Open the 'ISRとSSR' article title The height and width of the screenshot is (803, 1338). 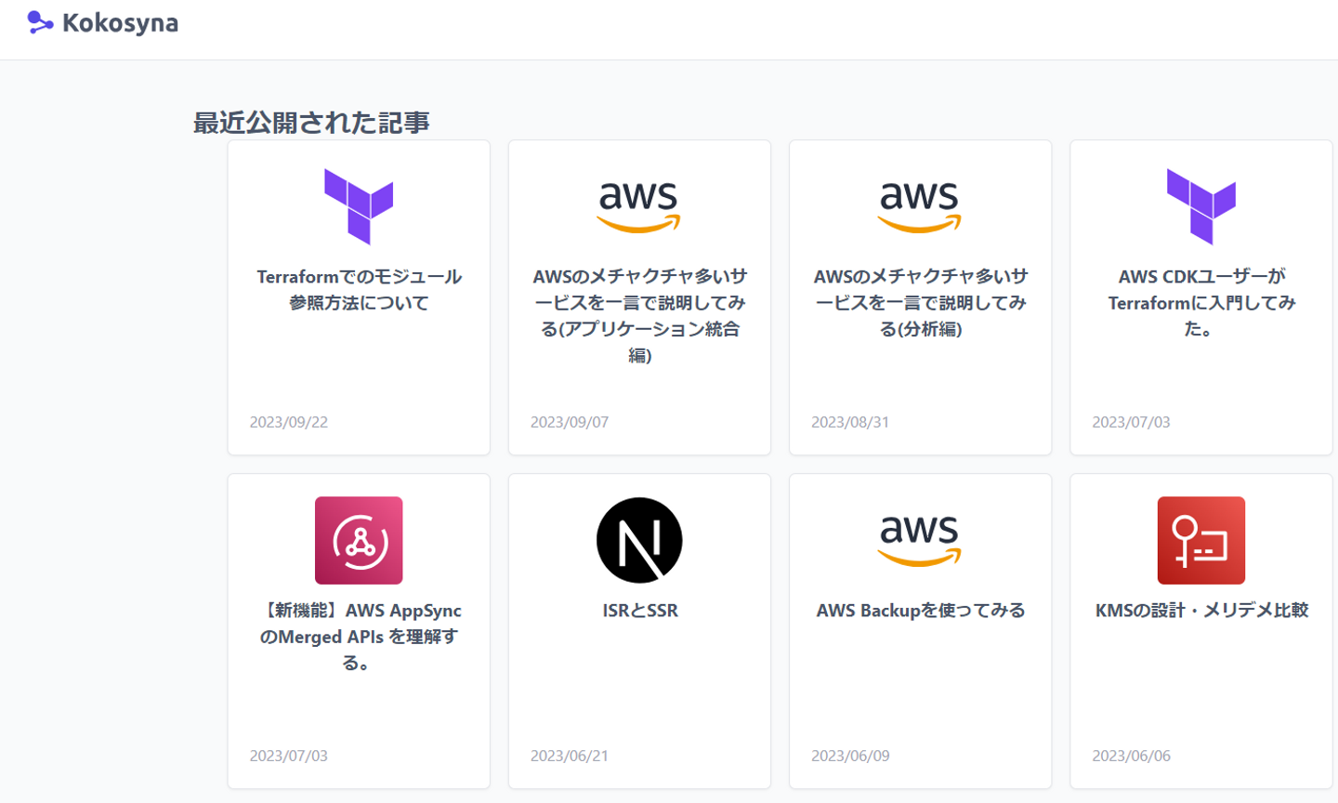[x=639, y=611]
